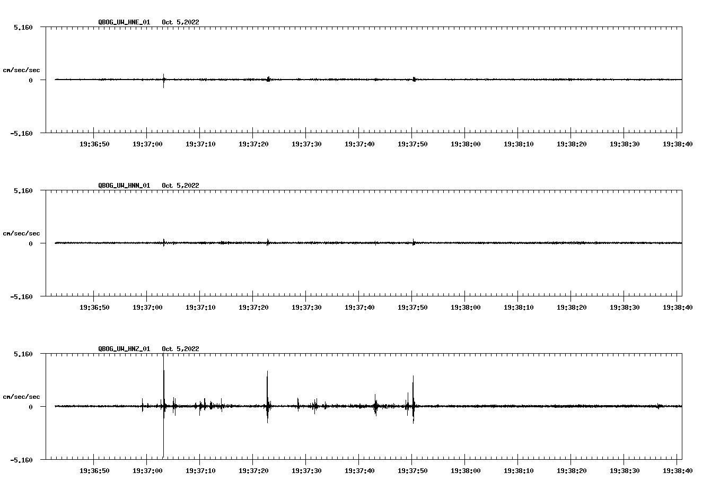Click the -5.160 lower limit on HNE axis
Viewport: 720px width, 490px height.
(x=21, y=133)
